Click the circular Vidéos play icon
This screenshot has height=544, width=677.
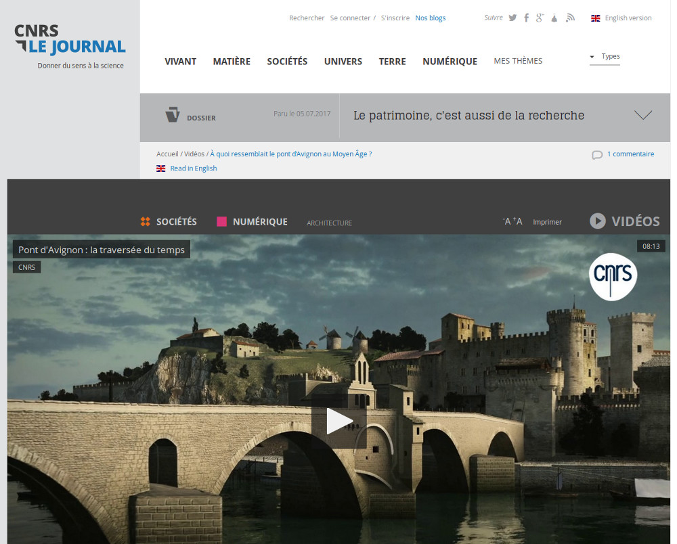pyautogui.click(x=597, y=221)
